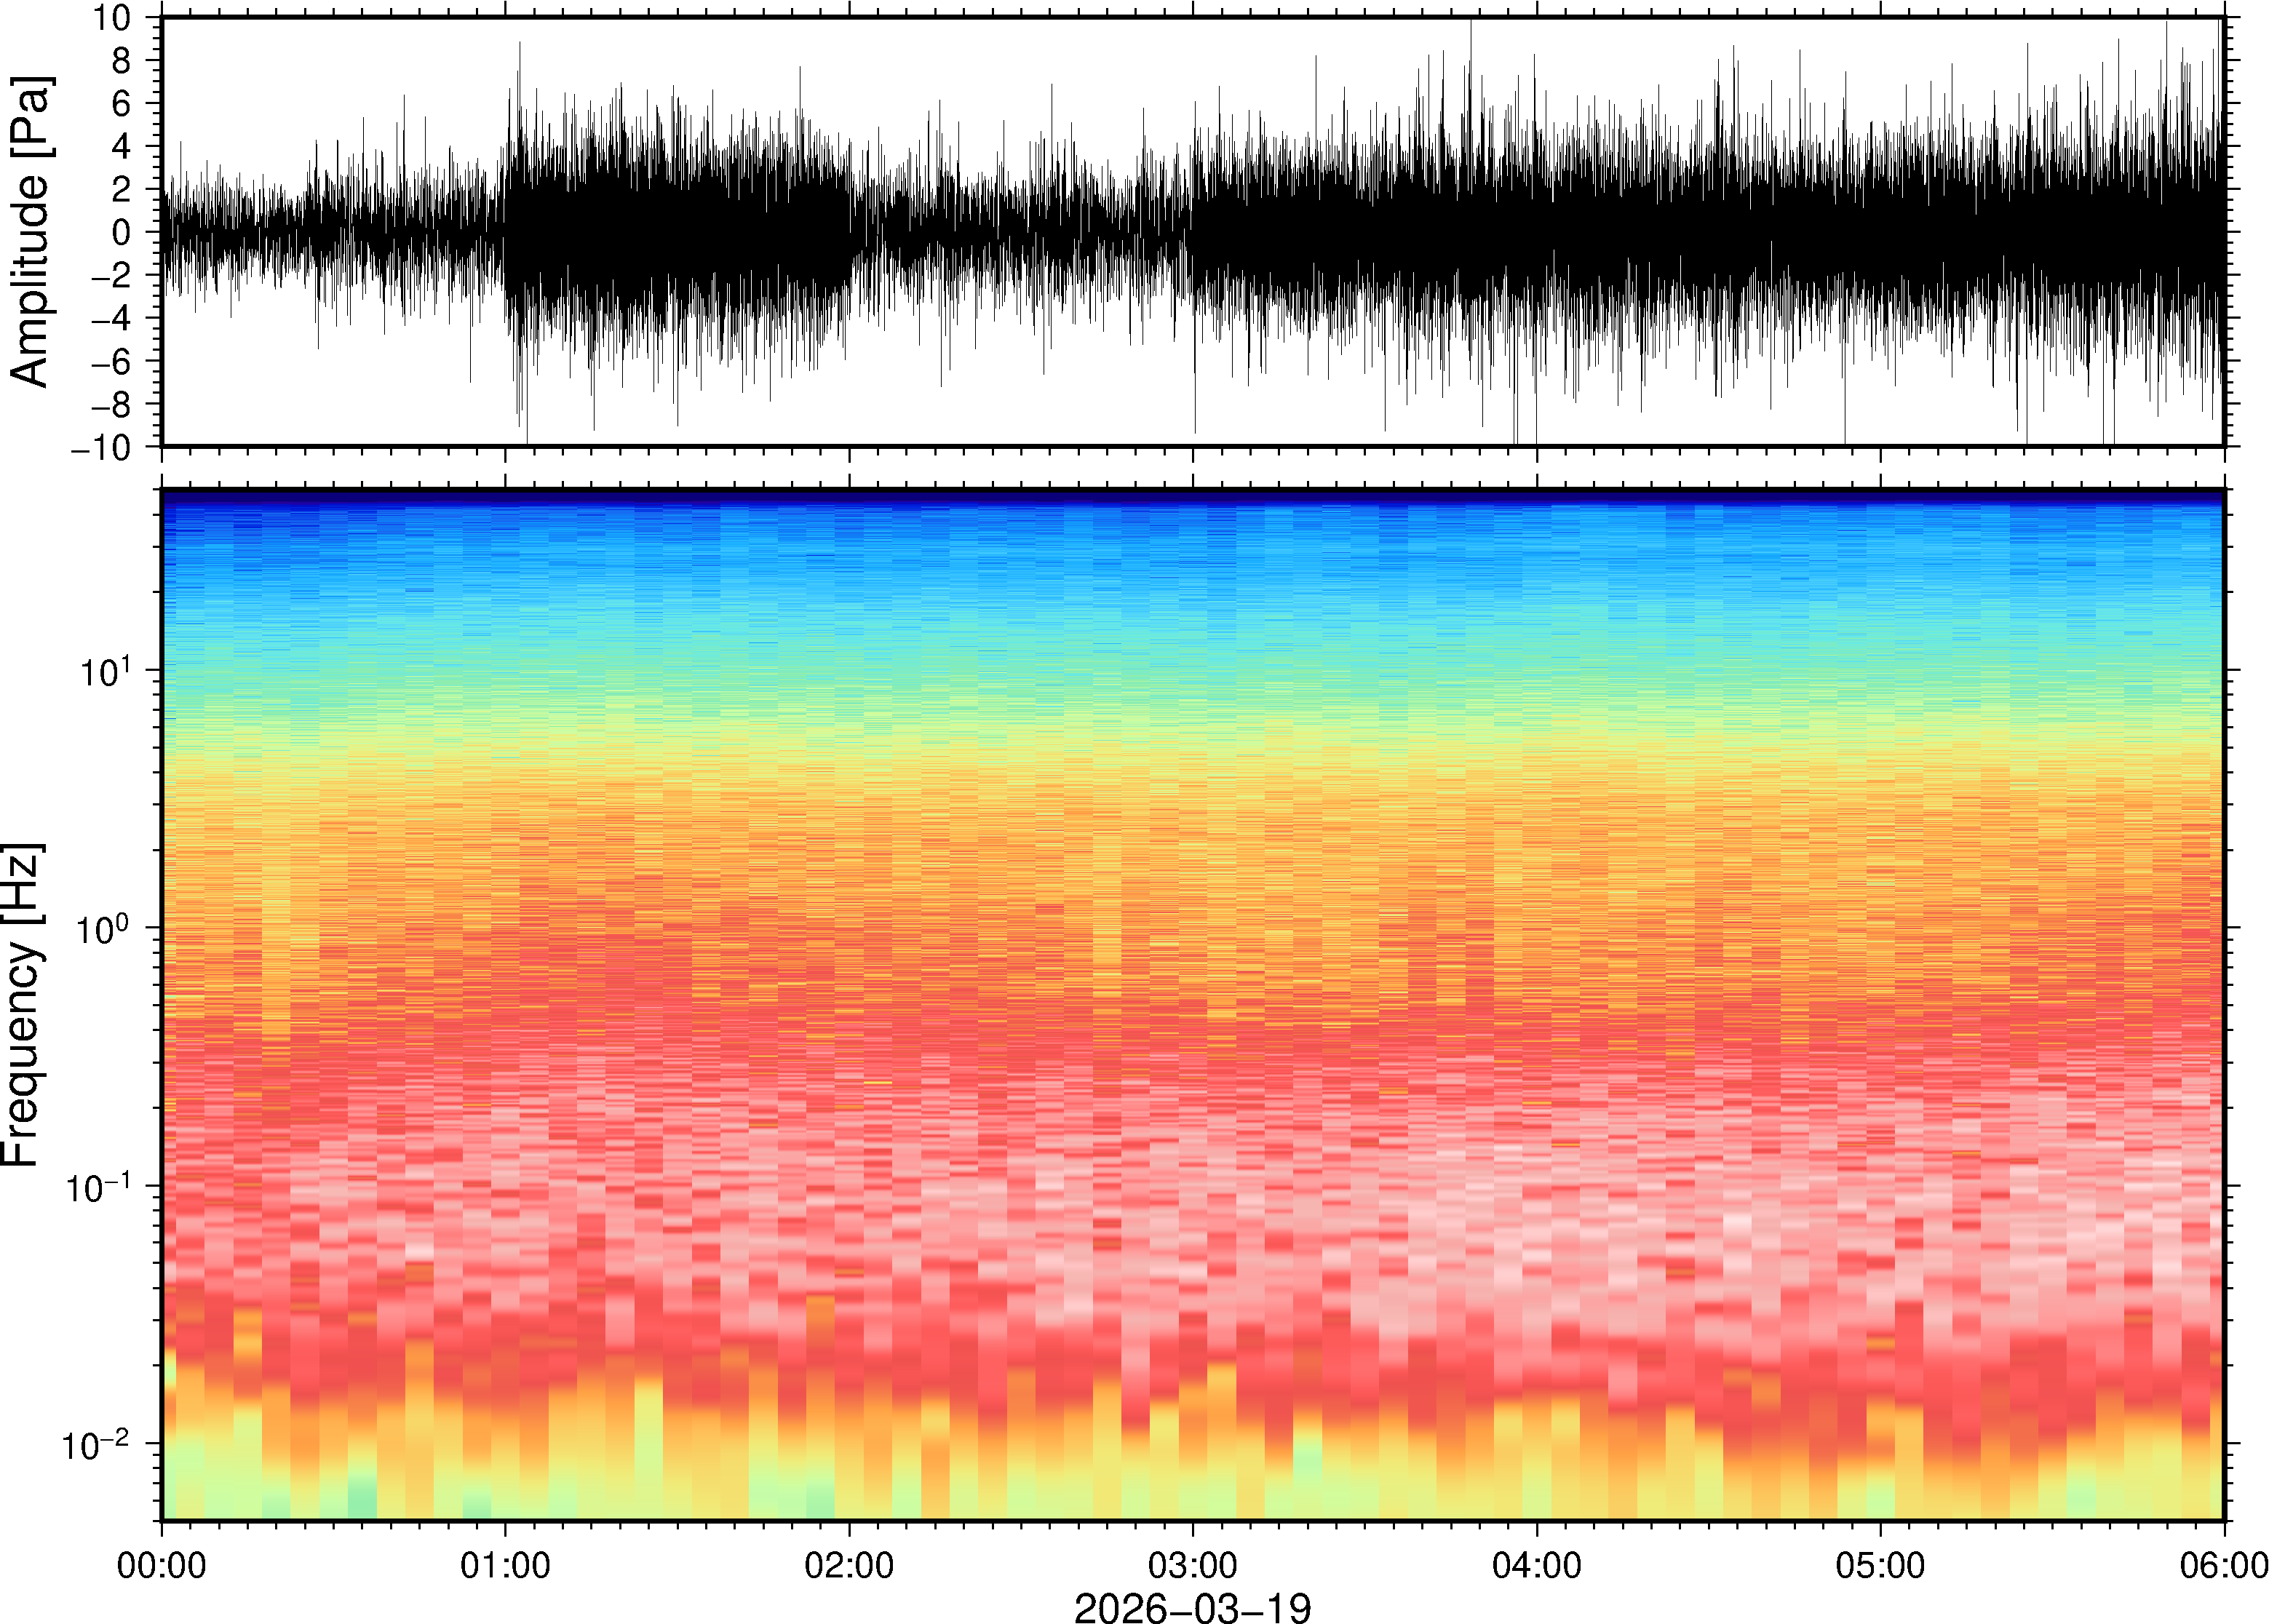Click the 05:00 time axis label
This screenshot has height=1624, width=2269.
tap(1880, 1565)
